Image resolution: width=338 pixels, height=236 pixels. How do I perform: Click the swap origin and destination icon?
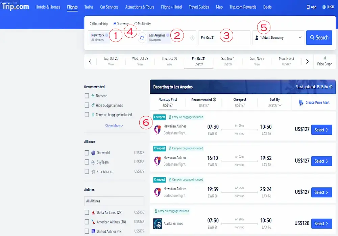pyautogui.click(x=142, y=38)
